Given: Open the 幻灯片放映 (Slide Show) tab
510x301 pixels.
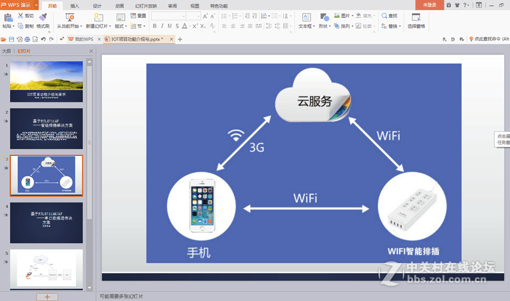Looking at the screenshot, I should (x=146, y=6).
